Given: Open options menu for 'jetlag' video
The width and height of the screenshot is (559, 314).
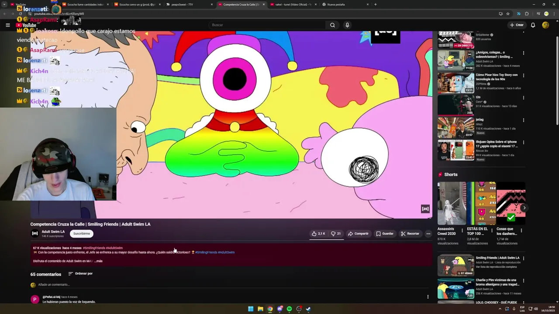Looking at the screenshot, I should coord(523,120).
